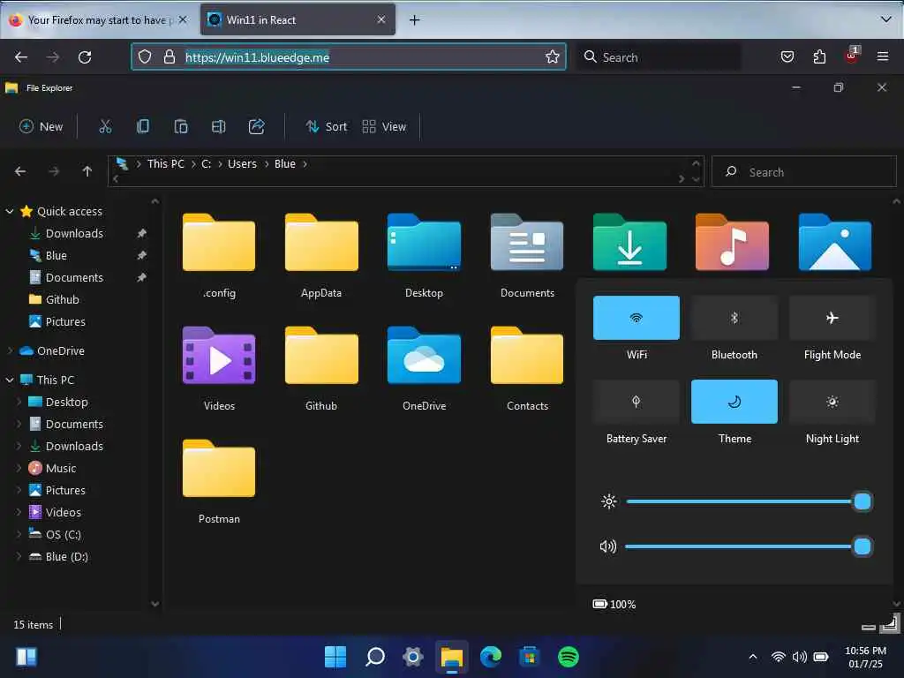Click the Paste clipboard icon in toolbar
Viewport: 904px width, 678px height.
pos(181,126)
